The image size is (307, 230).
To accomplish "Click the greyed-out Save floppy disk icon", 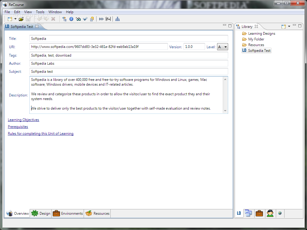I will click(28, 19).
